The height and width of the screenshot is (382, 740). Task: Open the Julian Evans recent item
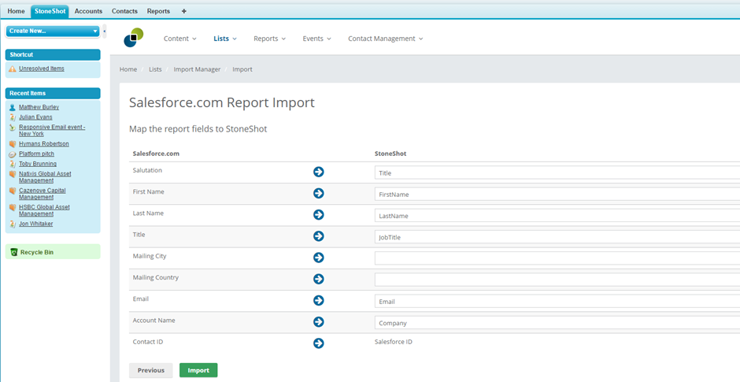(x=35, y=117)
